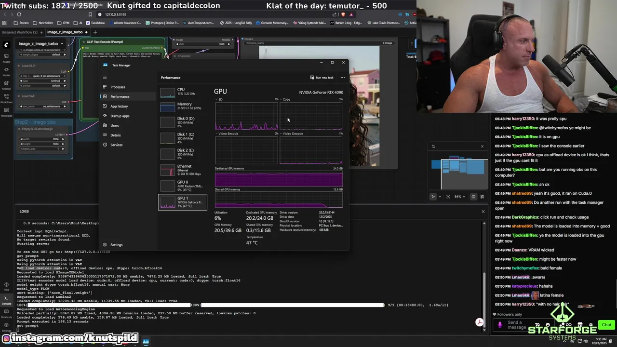Increase batch_size on EmptySD3LatentImage node
Screen dimensions: 617x347
[63, 148]
